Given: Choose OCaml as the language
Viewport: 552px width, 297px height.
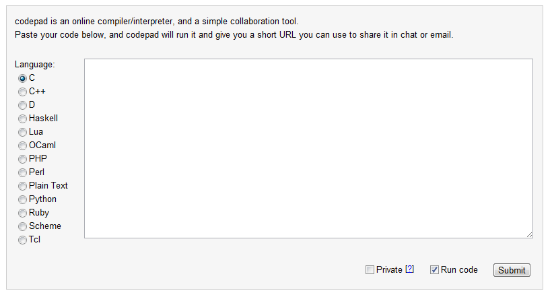Looking at the screenshot, I should [x=22, y=145].
